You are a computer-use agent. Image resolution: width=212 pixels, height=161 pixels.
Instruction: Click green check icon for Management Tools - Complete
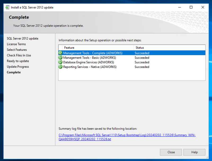(x=60, y=53)
